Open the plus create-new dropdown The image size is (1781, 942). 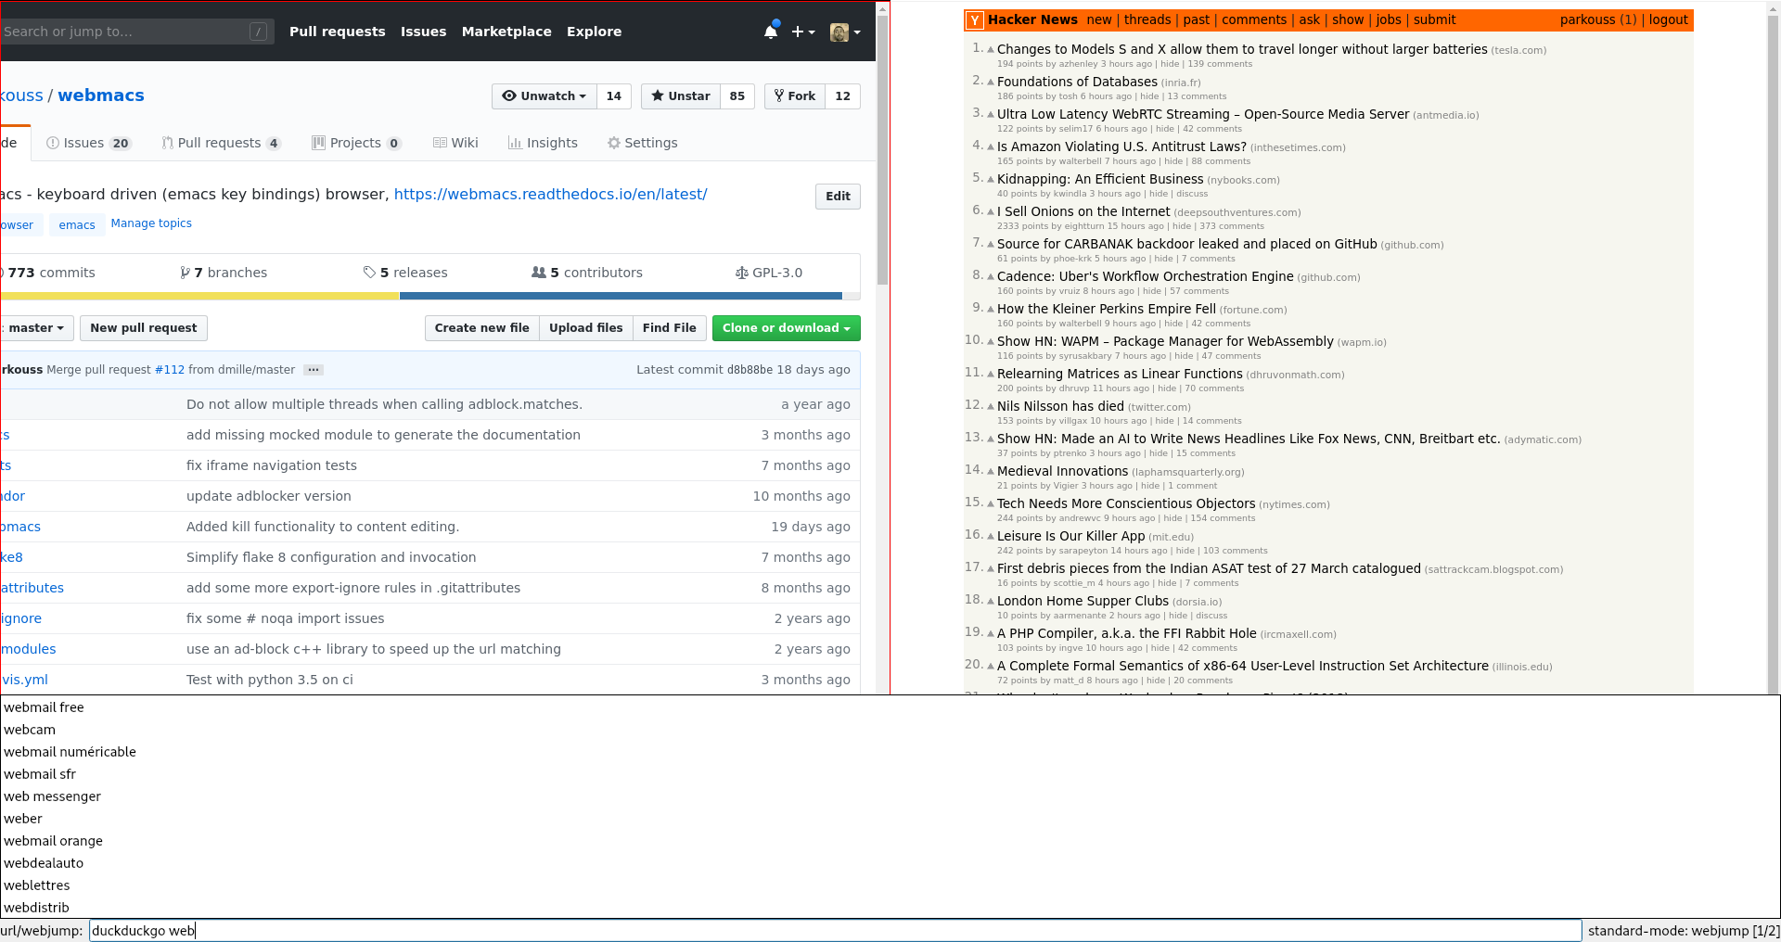point(803,32)
